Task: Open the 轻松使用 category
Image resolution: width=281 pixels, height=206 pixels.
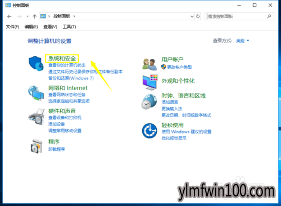Action: 173,125
